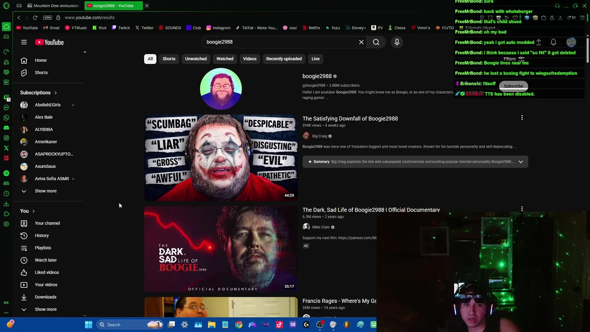This screenshot has height=332, width=590.
Task: Reload the current page
Action: [x=35, y=18]
